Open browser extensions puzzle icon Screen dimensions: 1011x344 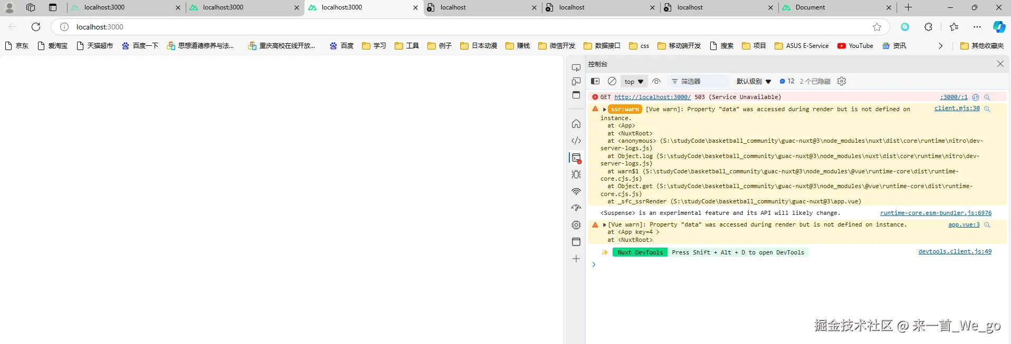click(929, 27)
